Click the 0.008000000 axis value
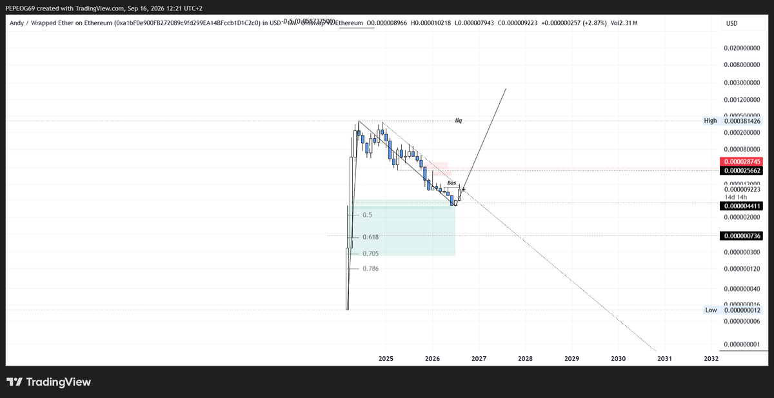The image size is (774, 398). point(742,65)
